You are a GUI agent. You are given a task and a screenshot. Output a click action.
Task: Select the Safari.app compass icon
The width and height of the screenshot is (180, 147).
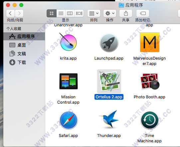(69, 120)
